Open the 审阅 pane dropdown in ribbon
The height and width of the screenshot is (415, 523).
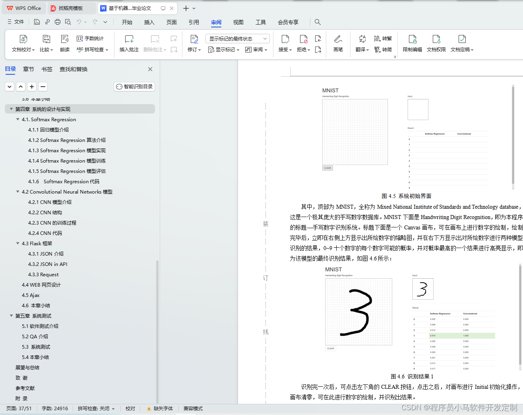tap(256, 50)
